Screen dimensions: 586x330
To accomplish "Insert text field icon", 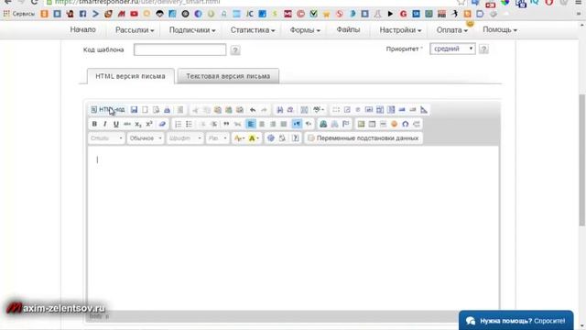I will (369, 110).
